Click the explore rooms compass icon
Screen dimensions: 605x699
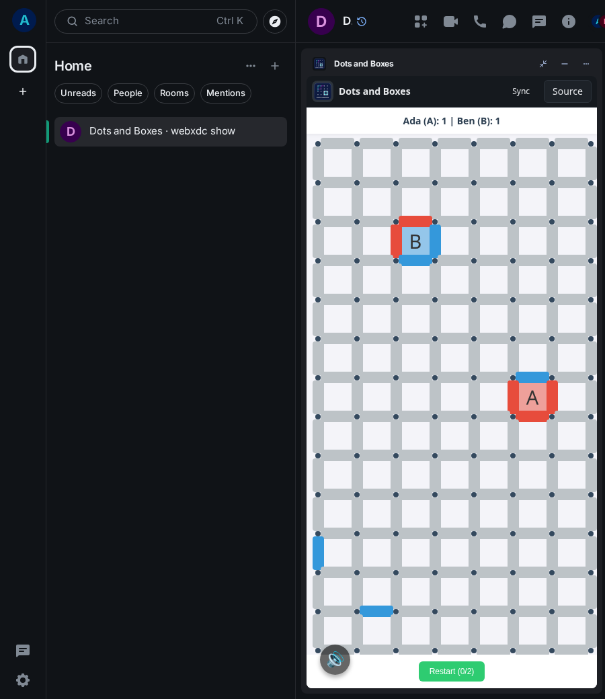pyautogui.click(x=275, y=22)
